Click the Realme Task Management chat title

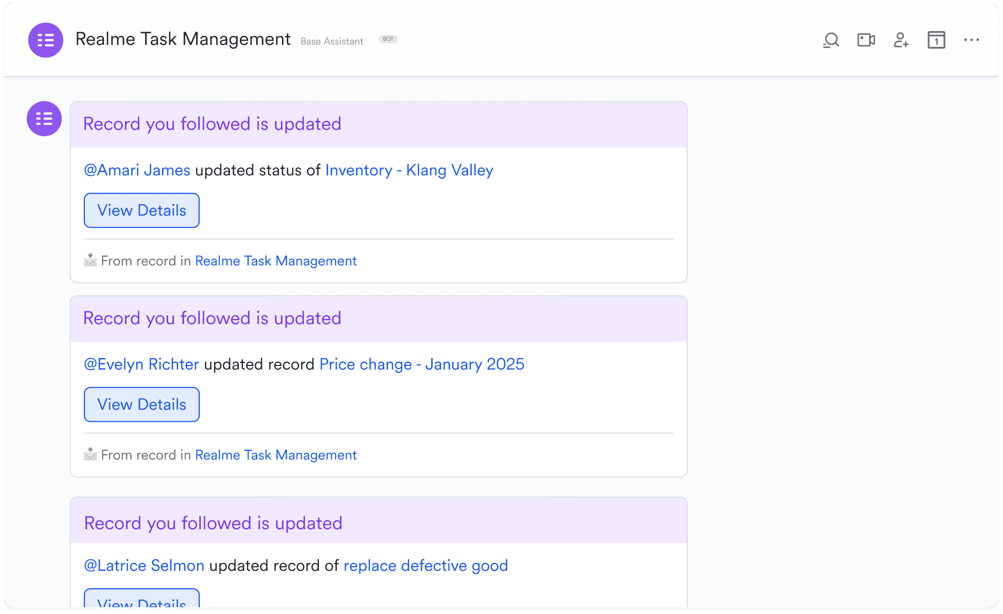[x=183, y=39]
